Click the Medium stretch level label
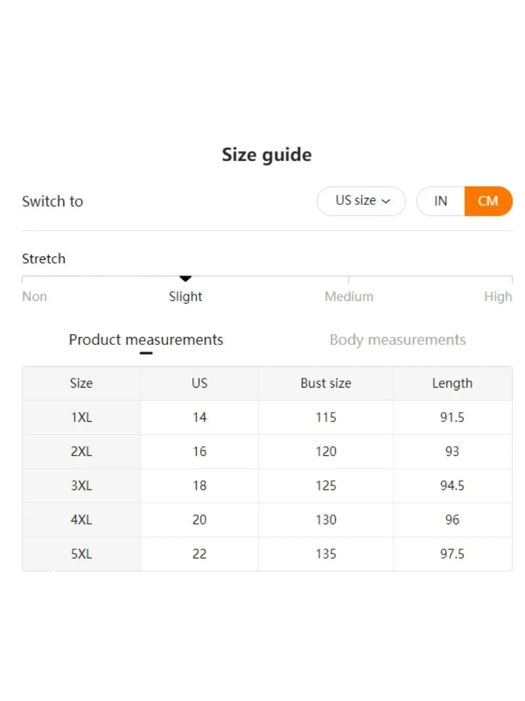This screenshot has width=525, height=701. [348, 297]
